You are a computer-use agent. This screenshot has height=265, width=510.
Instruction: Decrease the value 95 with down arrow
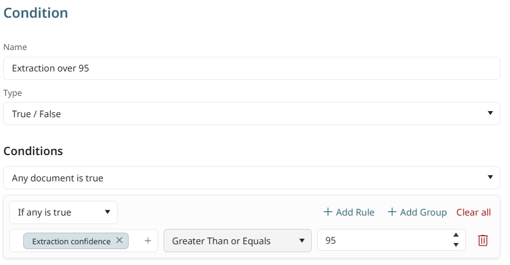(456, 245)
